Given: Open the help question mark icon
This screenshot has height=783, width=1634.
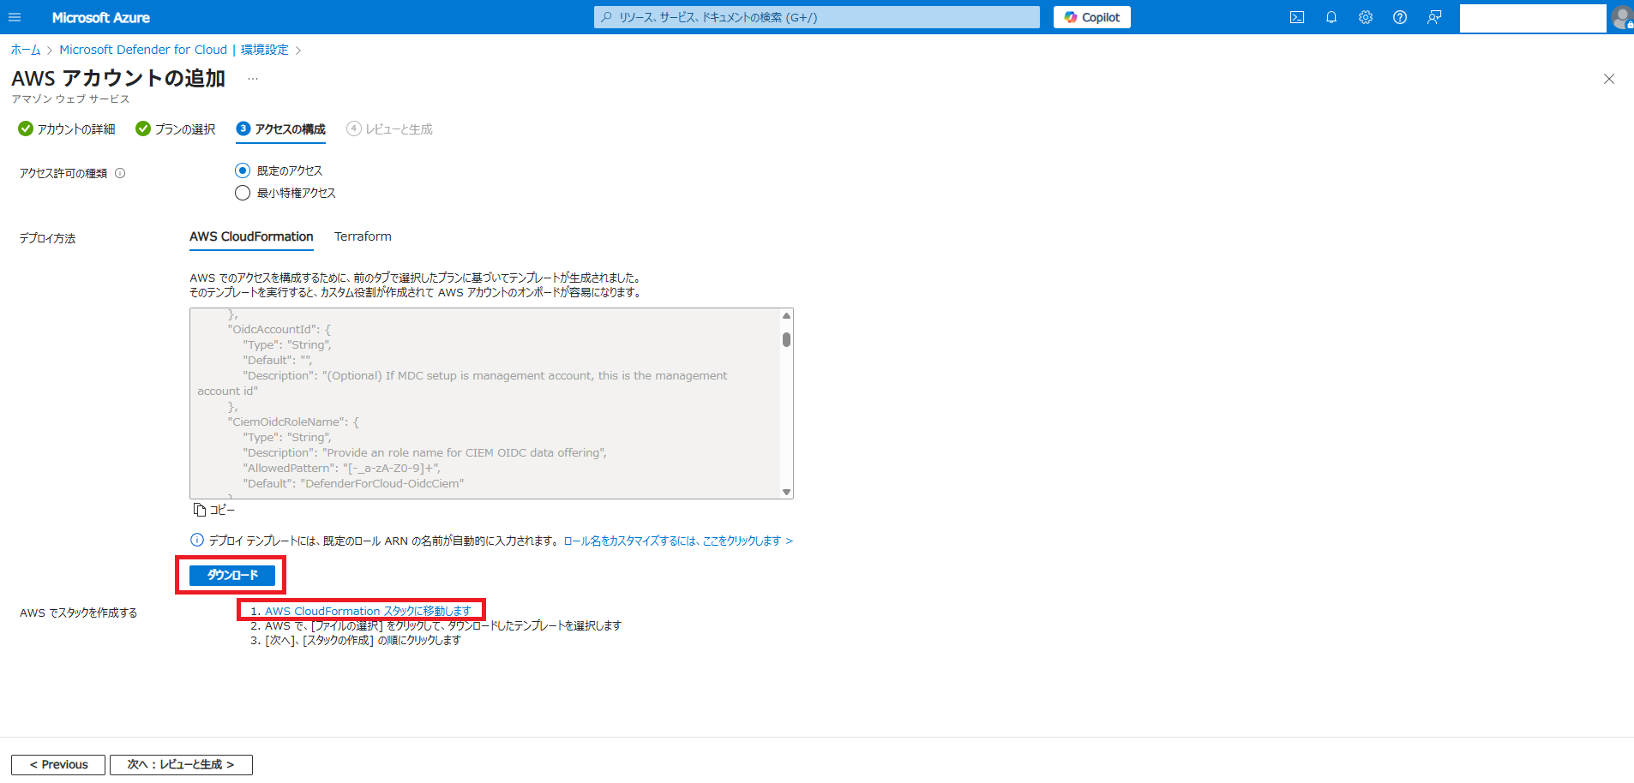Looking at the screenshot, I should coord(1400,17).
